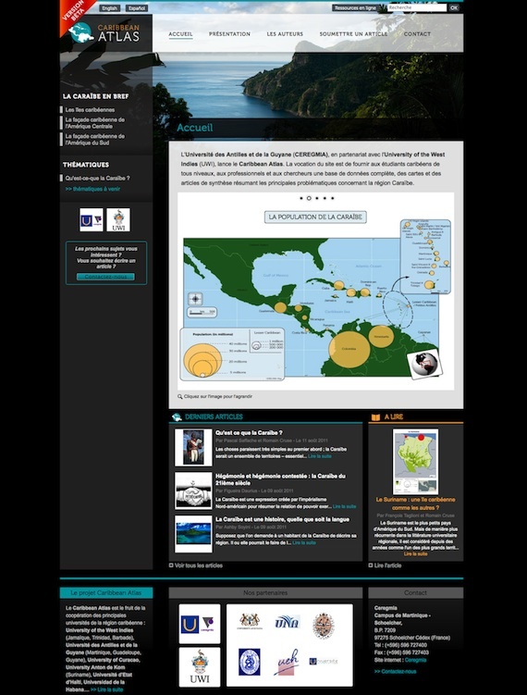Open the Contact menu item
This screenshot has height=695, width=527.
point(417,33)
